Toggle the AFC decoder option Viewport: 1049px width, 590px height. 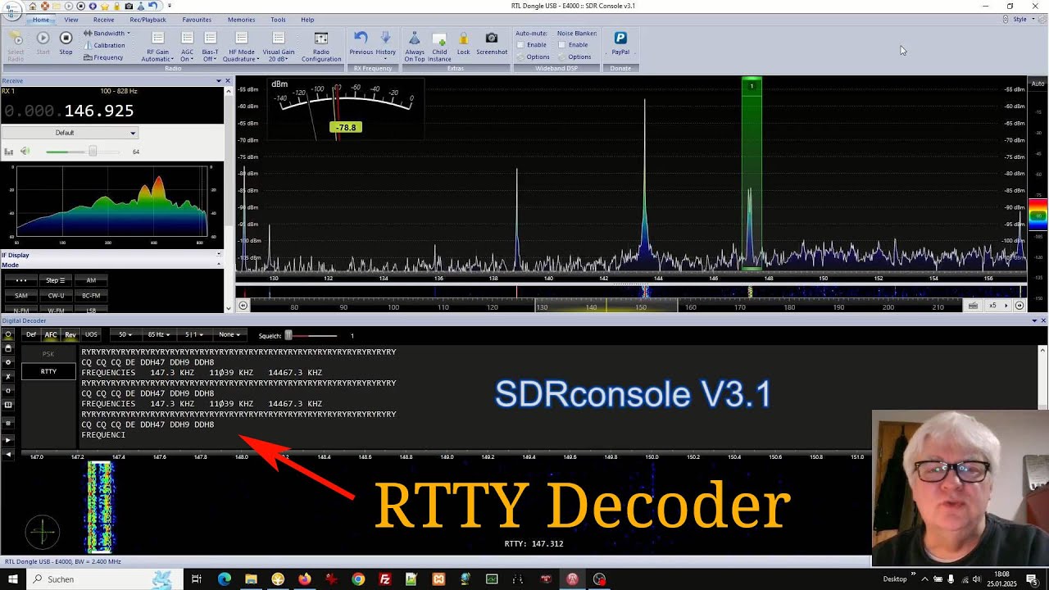pos(51,334)
